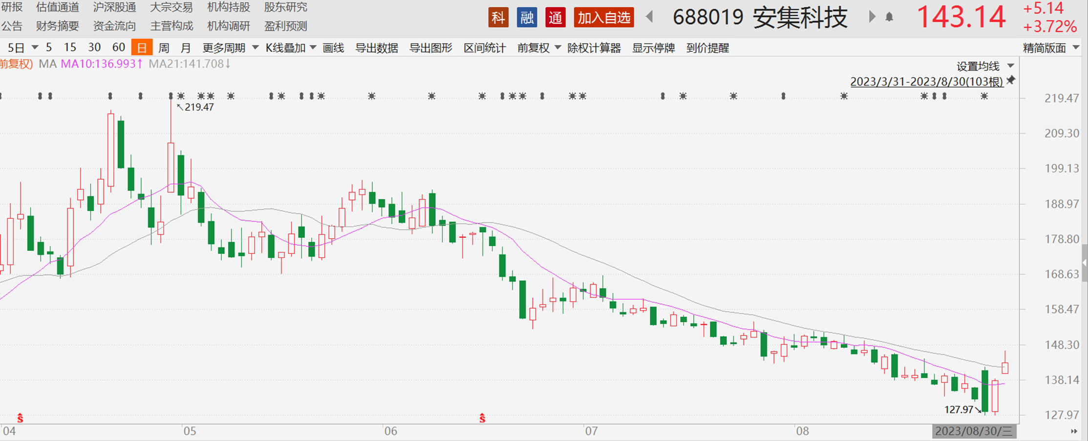The image size is (1088, 441).
Task: Click the current price 143.14
Action: pos(961,17)
